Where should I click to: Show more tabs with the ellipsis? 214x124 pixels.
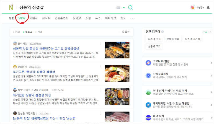132,18
